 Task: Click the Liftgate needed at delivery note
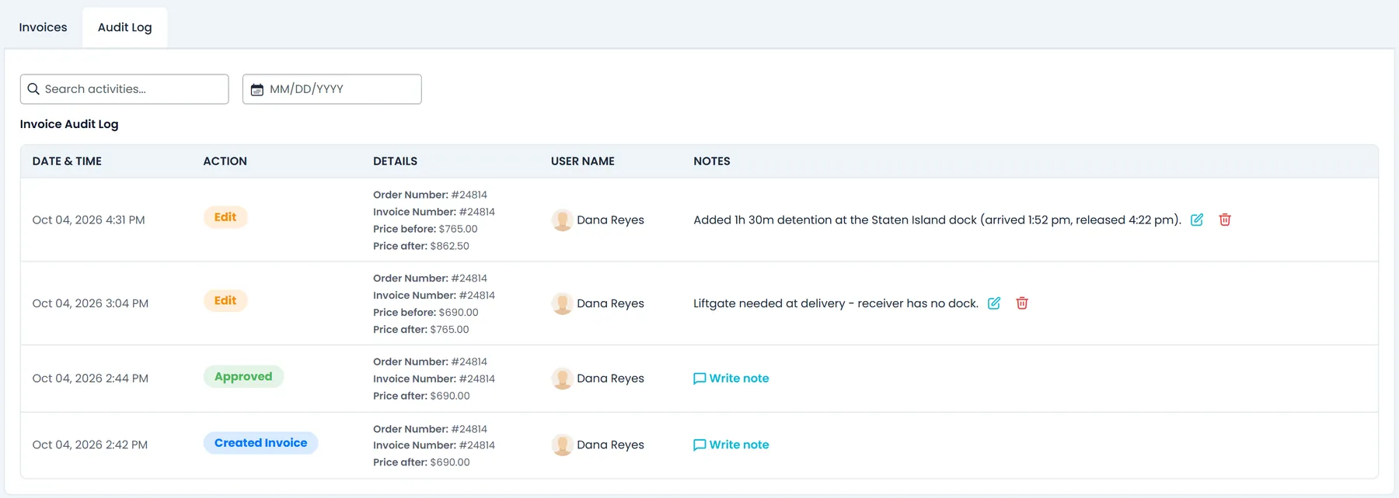pyautogui.click(x=836, y=303)
